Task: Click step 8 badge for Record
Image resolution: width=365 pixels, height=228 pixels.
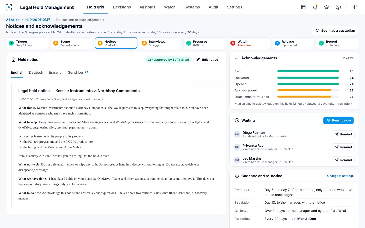Action: pyautogui.click(x=321, y=43)
